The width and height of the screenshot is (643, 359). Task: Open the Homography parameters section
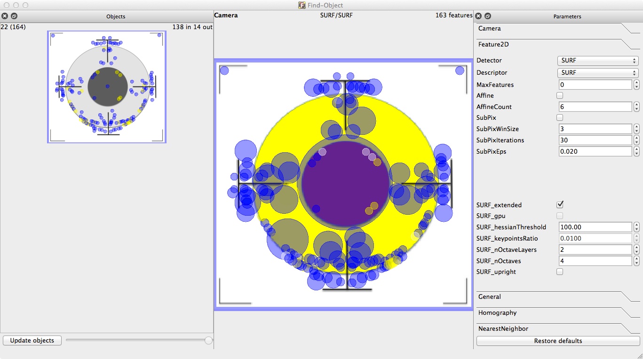pos(497,313)
